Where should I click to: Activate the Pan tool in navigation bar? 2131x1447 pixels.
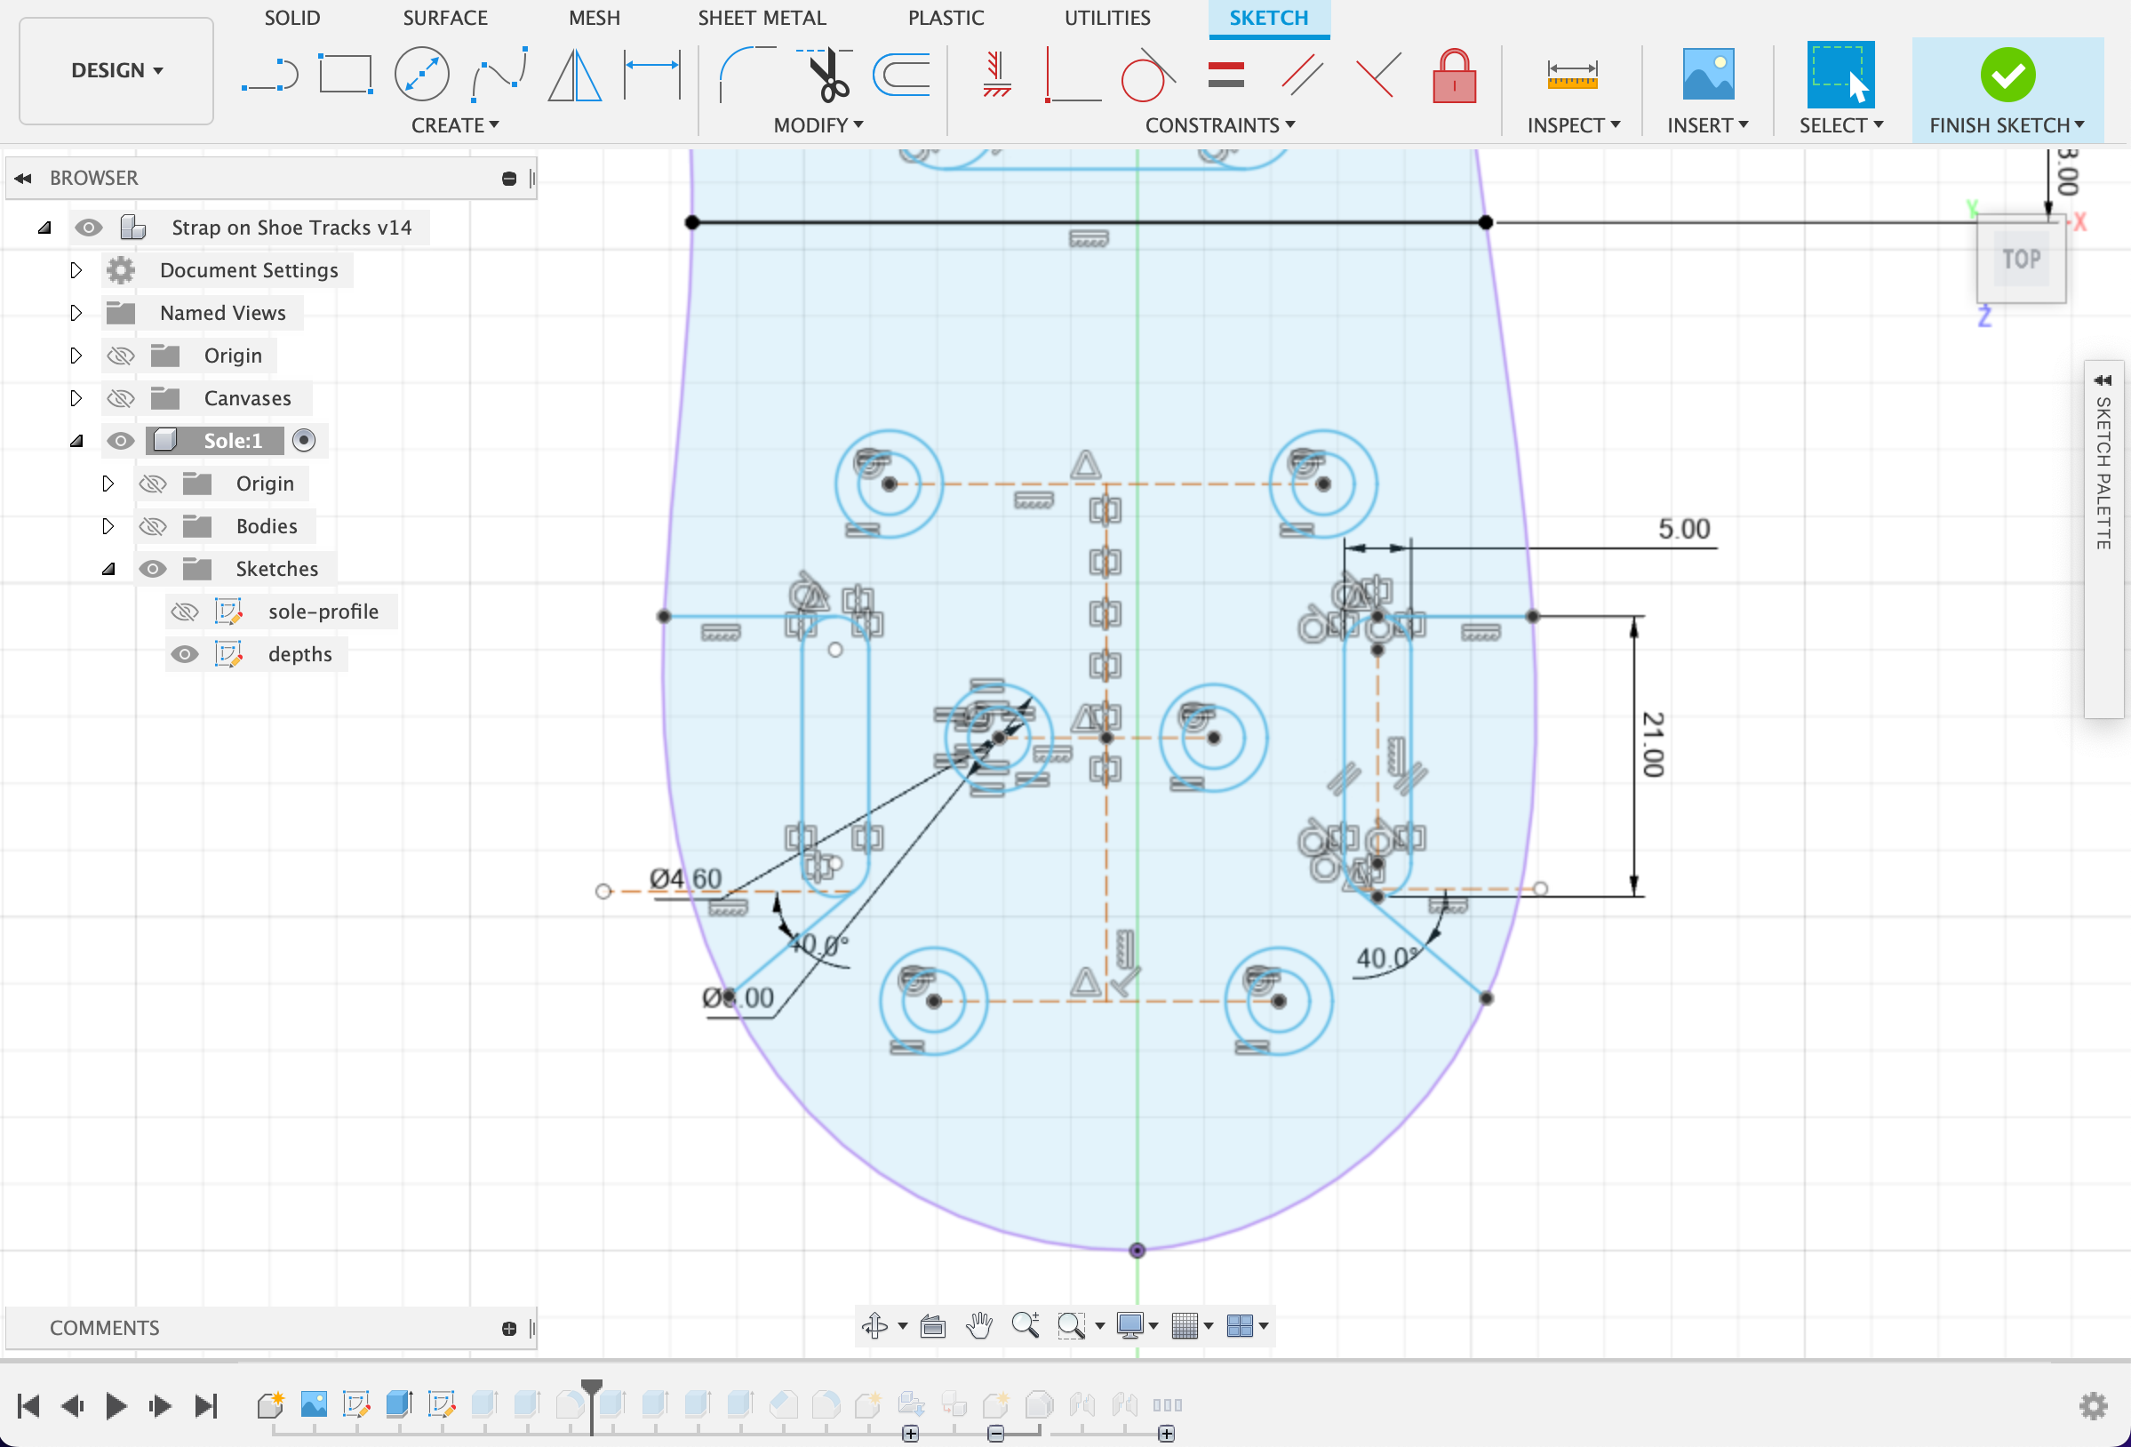979,1326
